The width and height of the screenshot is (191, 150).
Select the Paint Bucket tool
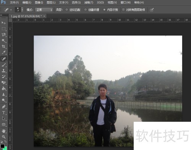[3, 88]
